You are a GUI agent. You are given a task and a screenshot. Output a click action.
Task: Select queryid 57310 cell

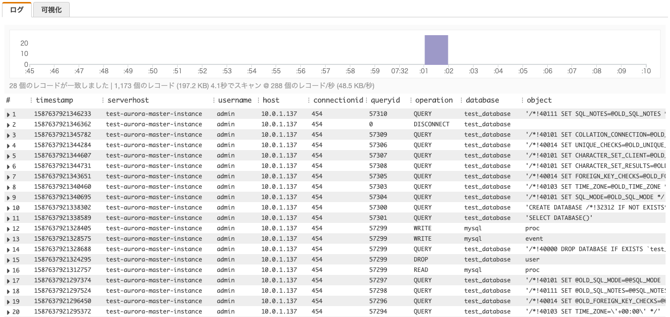(378, 114)
